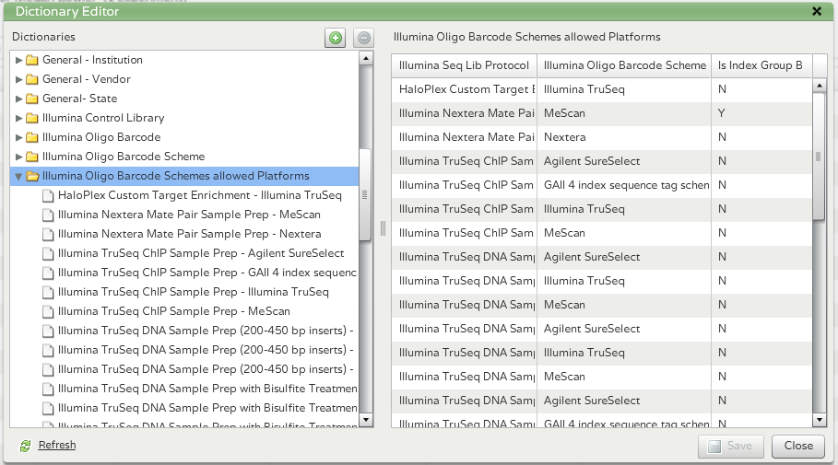Click document icon of ChIP Sample Prep - GAII 4 index
Screen dimensions: 838x465
[x=48, y=273]
